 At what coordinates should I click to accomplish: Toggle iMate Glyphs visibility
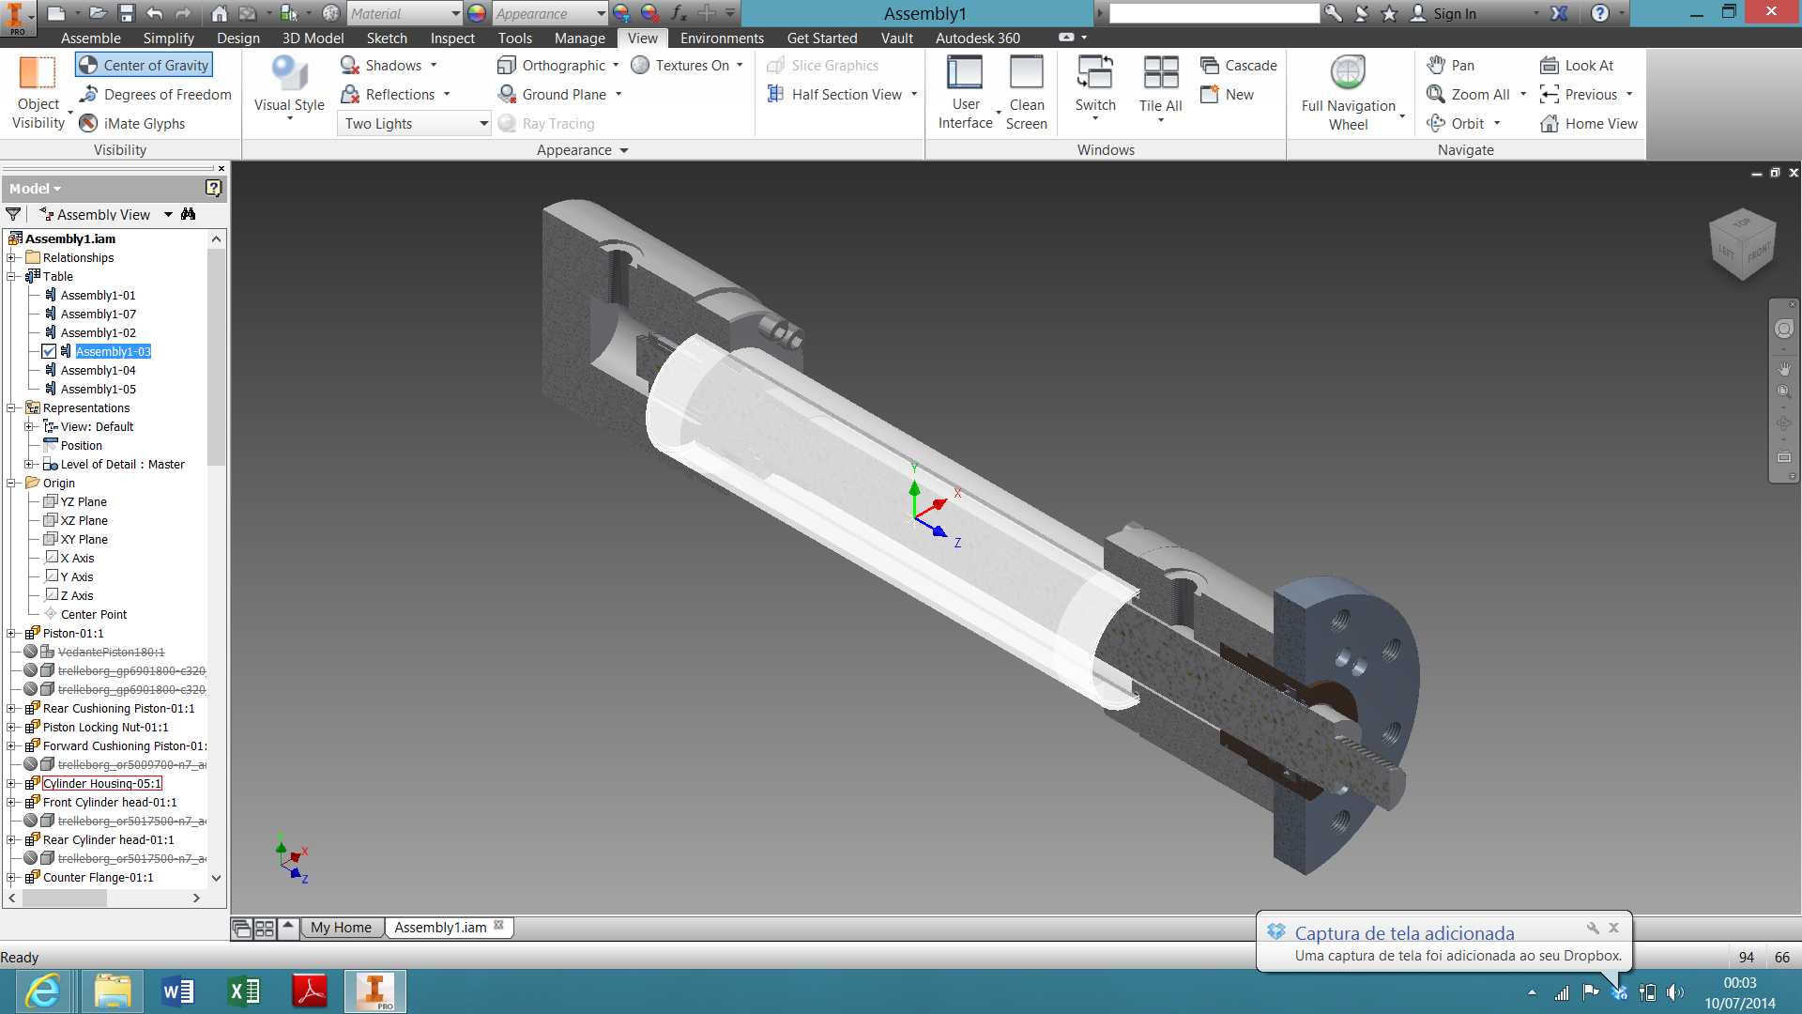pos(131,123)
